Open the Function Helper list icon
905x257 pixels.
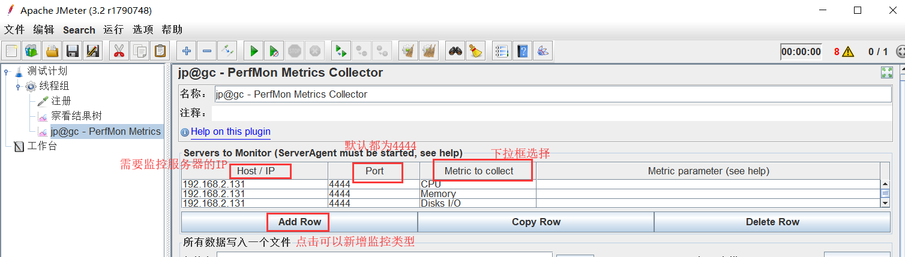[x=502, y=52]
